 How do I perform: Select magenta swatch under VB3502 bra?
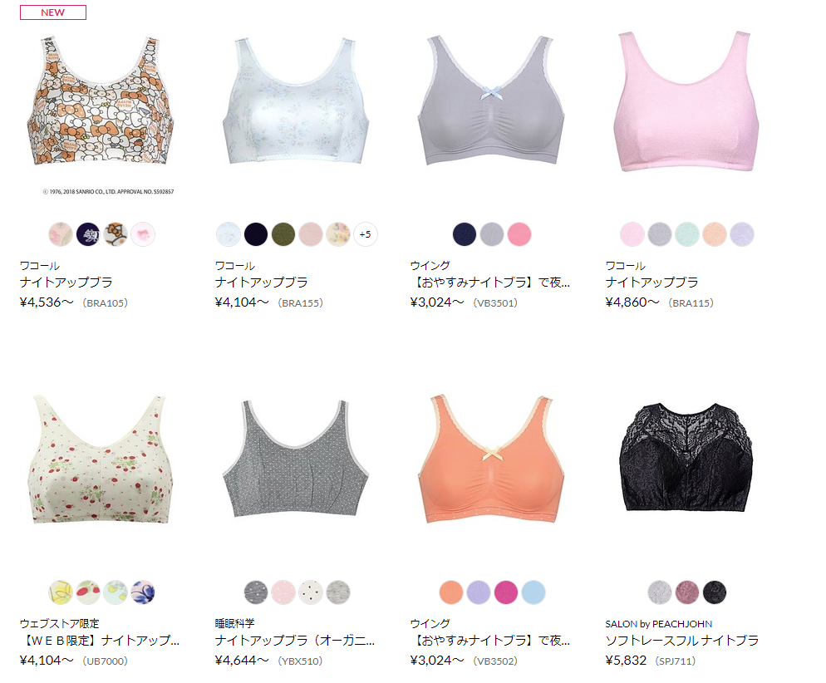point(506,592)
